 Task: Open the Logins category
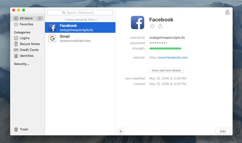(x=25, y=38)
